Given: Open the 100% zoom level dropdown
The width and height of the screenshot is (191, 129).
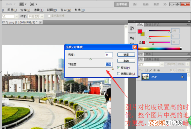Looking at the screenshot, I should 15,4.
